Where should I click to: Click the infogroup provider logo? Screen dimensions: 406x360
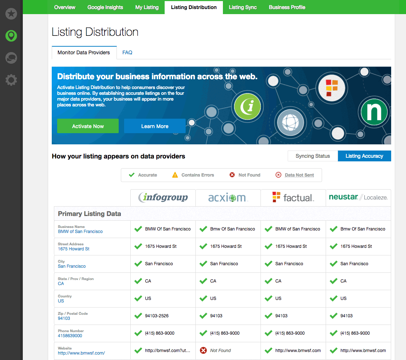click(x=163, y=198)
